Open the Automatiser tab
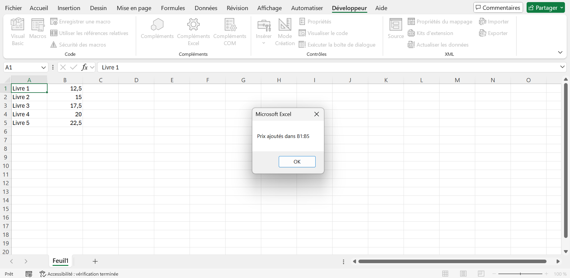This screenshot has height=278, width=570. [307, 8]
